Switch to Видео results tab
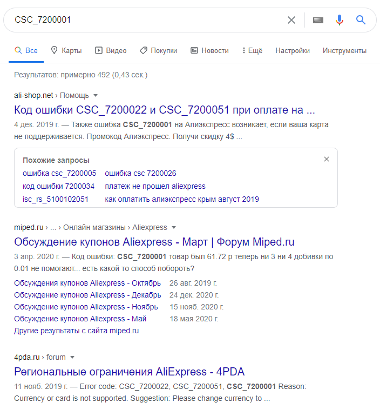Image resolution: width=380 pixels, height=409 pixels. click(111, 51)
